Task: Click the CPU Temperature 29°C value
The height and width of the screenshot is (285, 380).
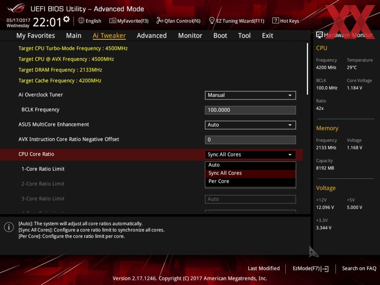Action: click(352, 67)
